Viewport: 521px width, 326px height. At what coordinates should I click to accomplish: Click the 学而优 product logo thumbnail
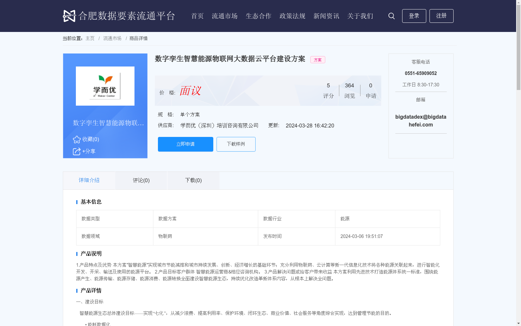click(x=105, y=86)
